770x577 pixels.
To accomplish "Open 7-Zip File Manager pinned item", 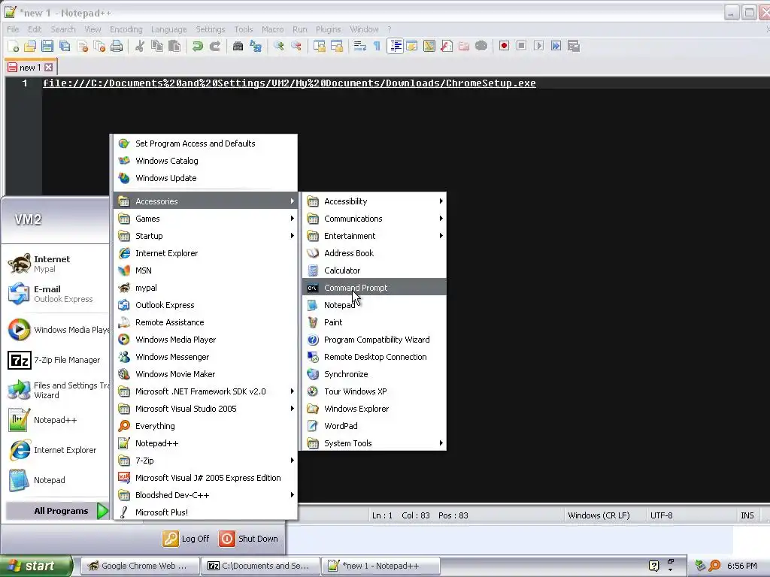I will pos(55,360).
